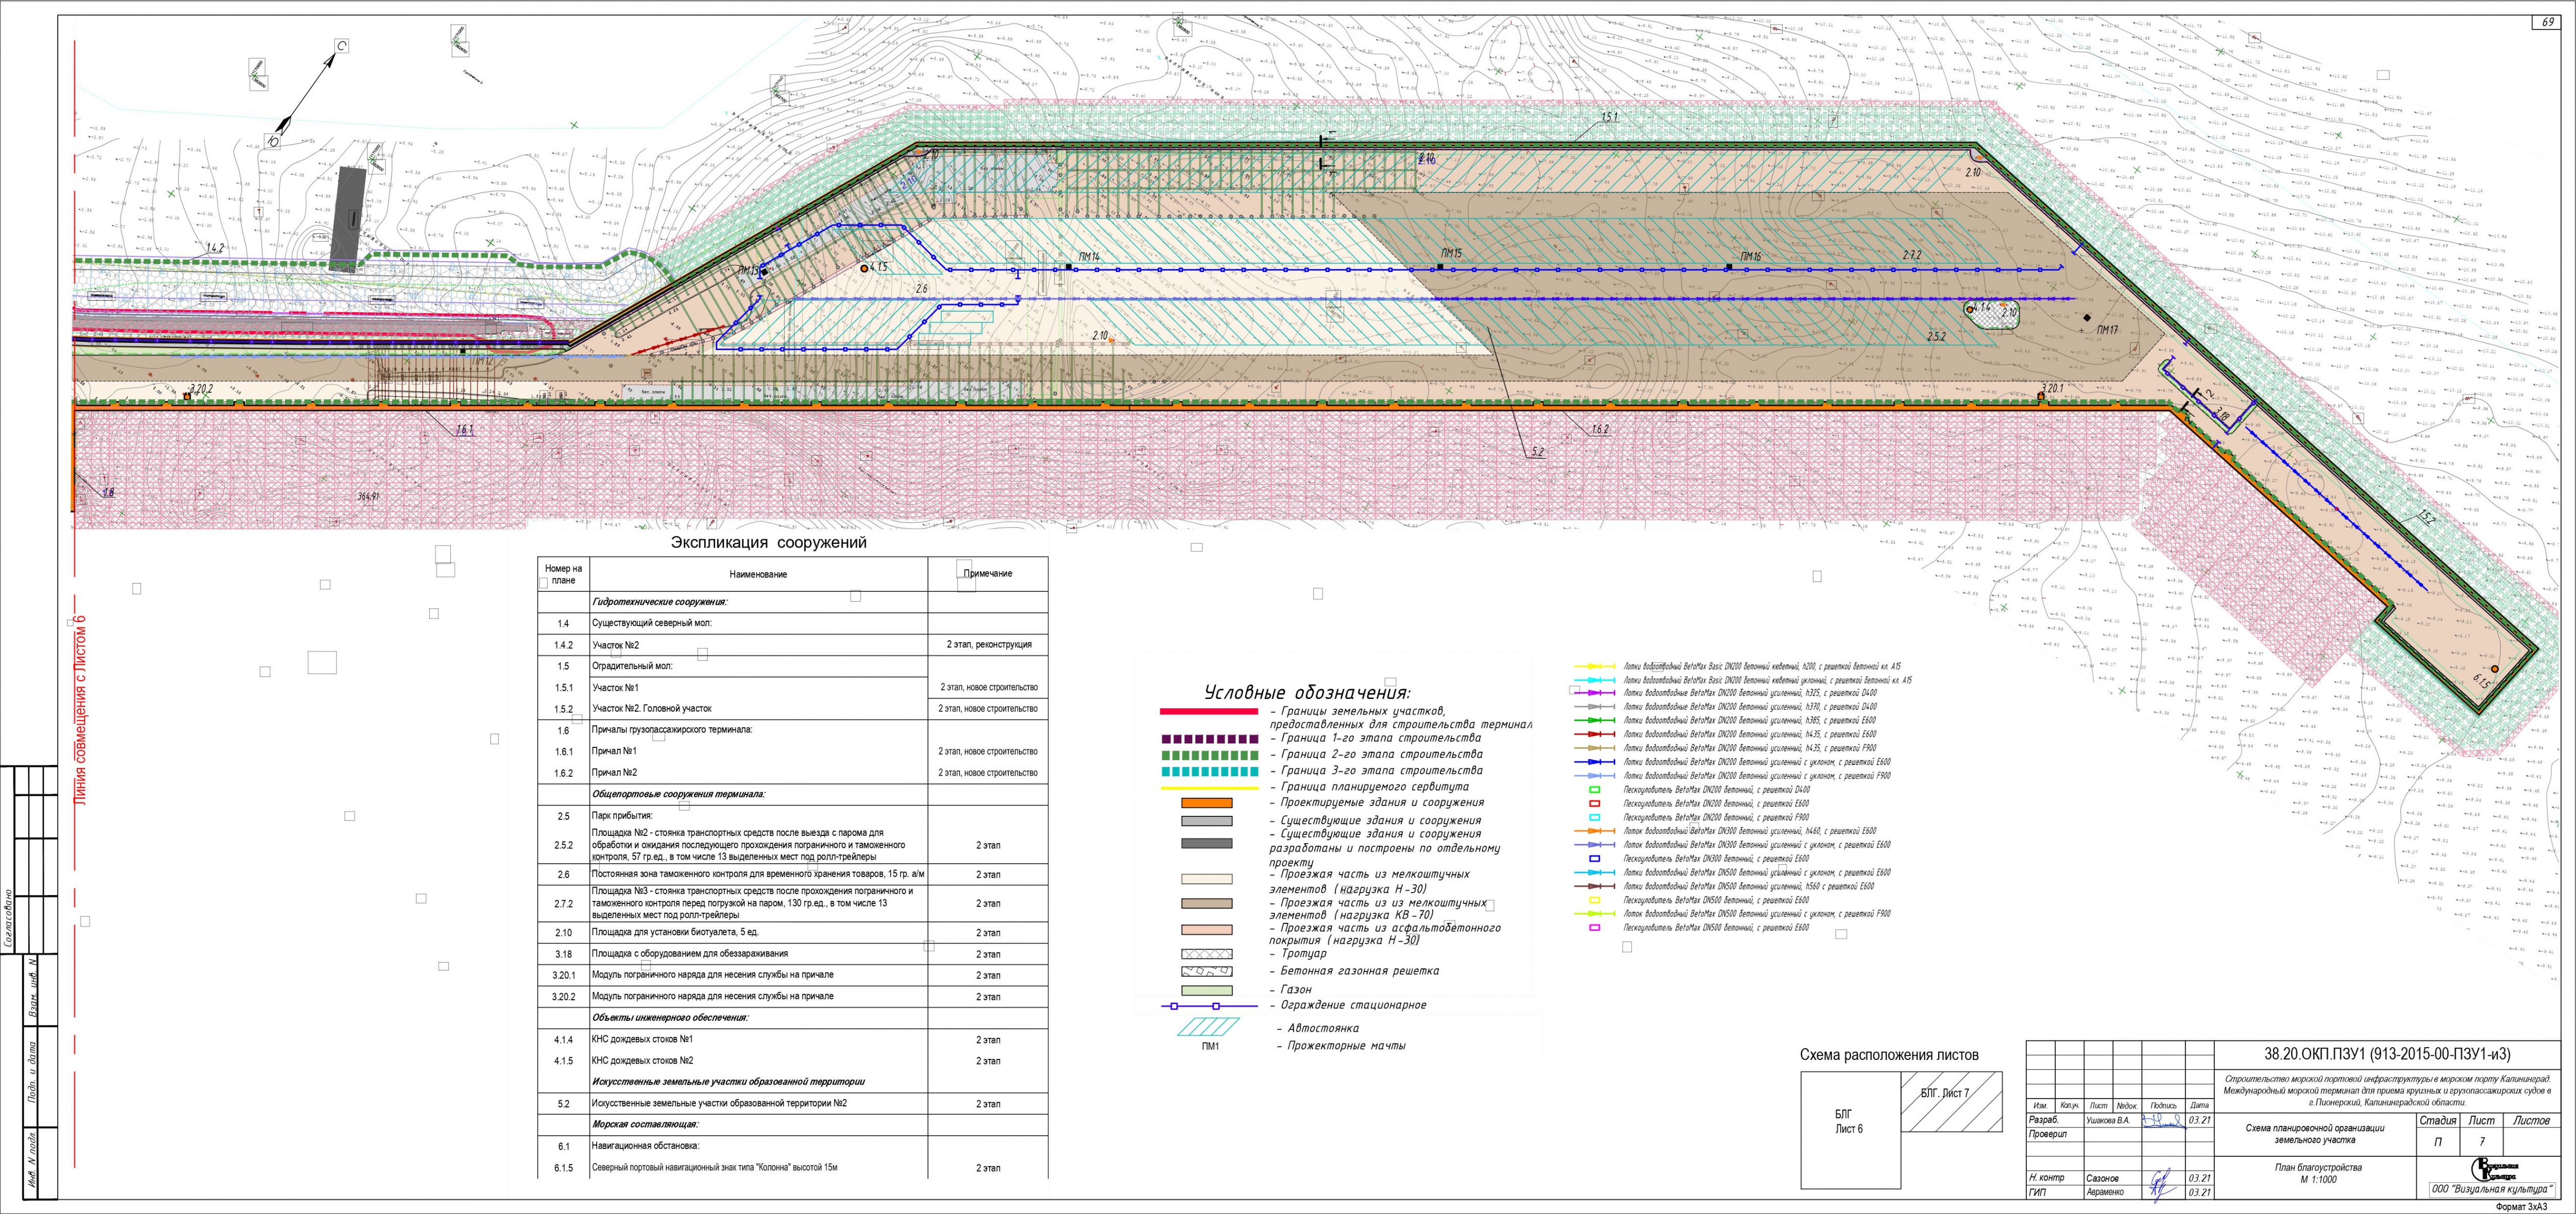Click the red Пескоуловитель E600 square symbol
This screenshot has width=2576, height=1214.
tap(1595, 804)
